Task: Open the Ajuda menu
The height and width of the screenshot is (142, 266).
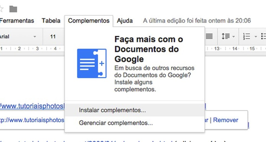Action: coord(125,21)
